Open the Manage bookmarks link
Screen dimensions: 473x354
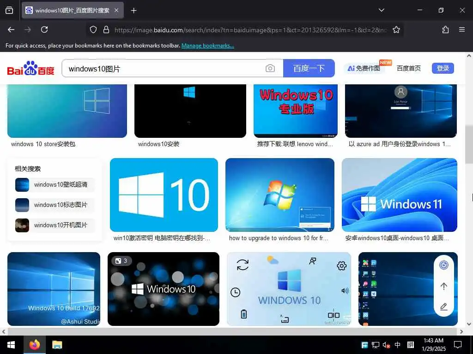[x=207, y=46]
